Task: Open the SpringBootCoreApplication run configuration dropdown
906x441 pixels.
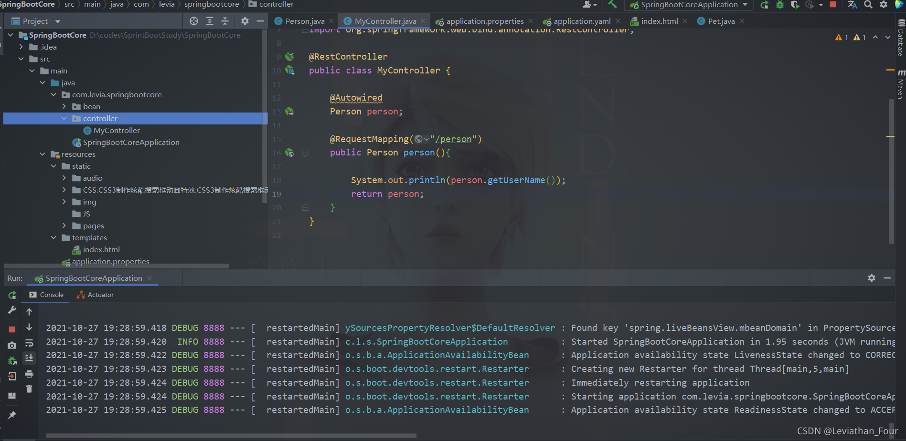Action: [x=689, y=5]
